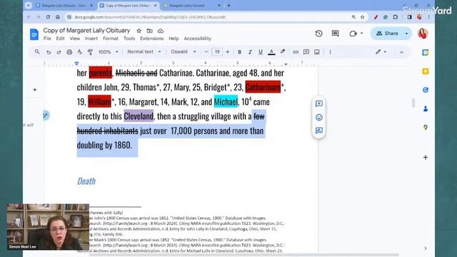
Task: Switch to Margaret Lally Obituary first tab
Action: (x=64, y=6)
